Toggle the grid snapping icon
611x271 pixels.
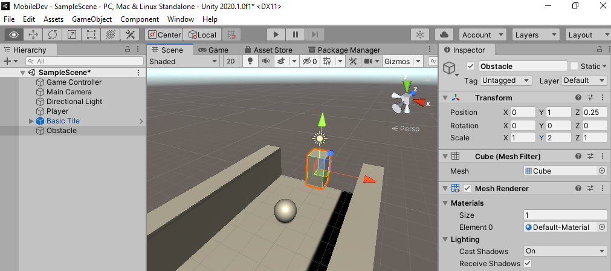point(232,34)
